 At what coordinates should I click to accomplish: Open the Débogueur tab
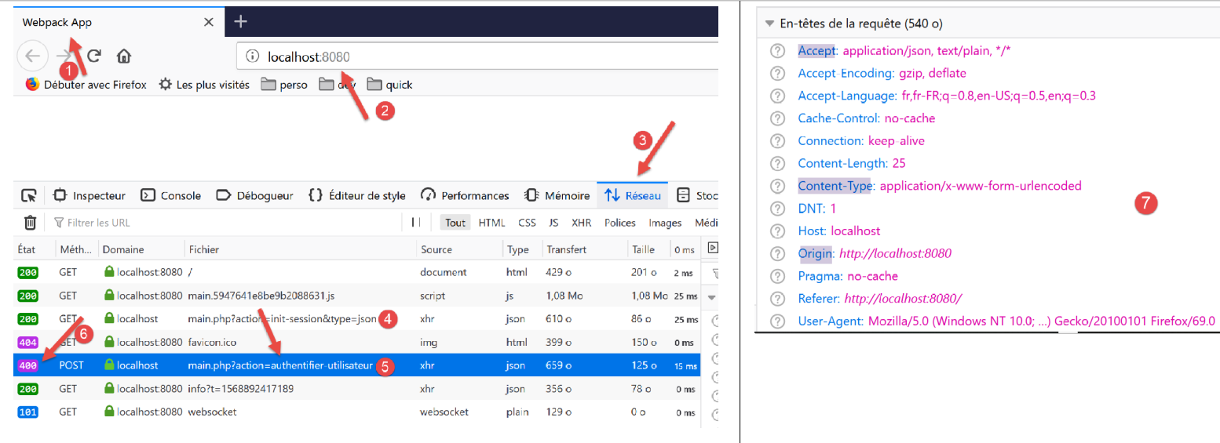pyautogui.click(x=254, y=195)
